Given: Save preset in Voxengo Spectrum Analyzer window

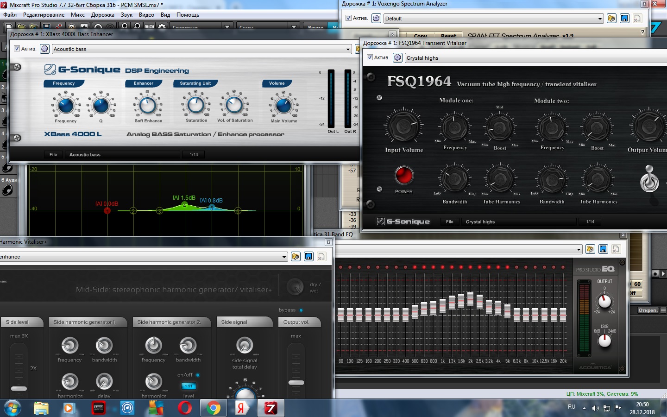Looking at the screenshot, I should click(624, 18).
